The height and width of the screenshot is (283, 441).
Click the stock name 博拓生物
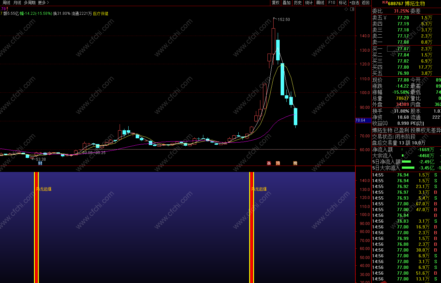pyautogui.click(x=415, y=4)
